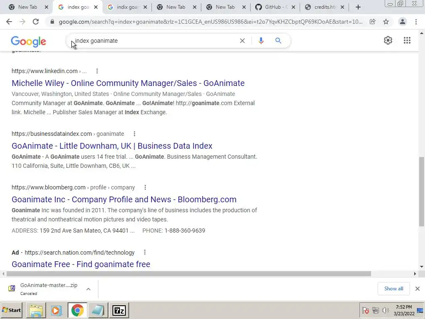Open the Chrome three-dot menu

tap(416, 22)
